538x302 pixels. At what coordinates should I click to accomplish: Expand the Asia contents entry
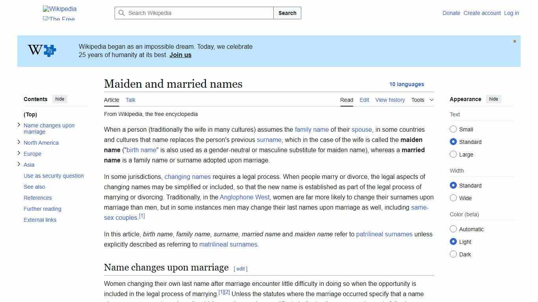tap(19, 164)
